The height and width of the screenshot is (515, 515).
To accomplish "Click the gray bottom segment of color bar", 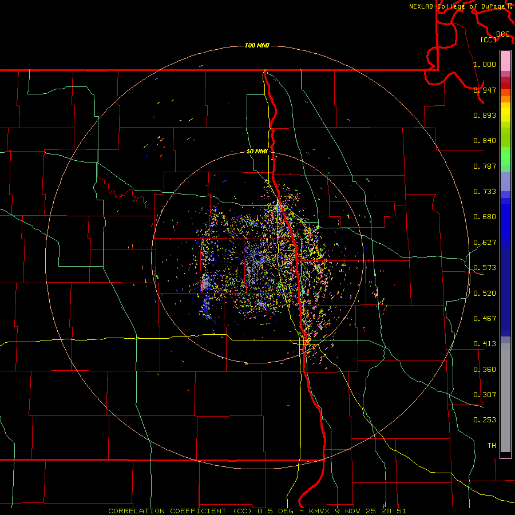I will [505, 398].
